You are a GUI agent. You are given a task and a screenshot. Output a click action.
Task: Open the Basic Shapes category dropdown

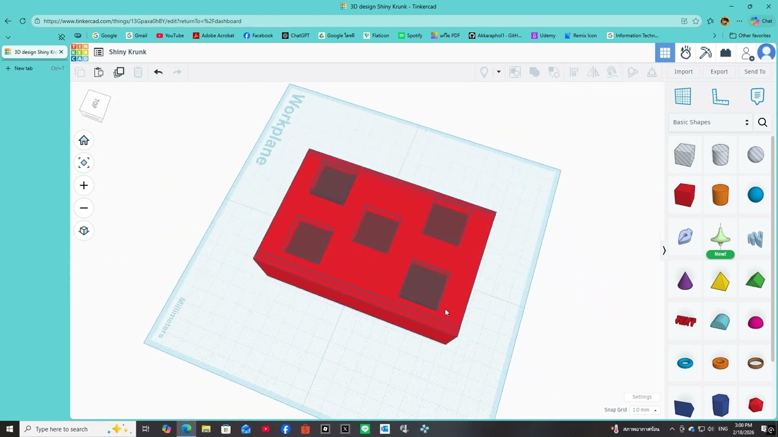tap(711, 122)
